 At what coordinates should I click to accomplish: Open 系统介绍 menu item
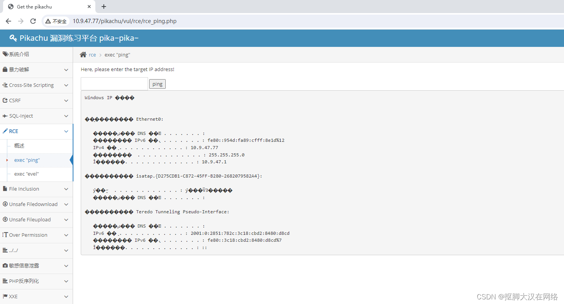pyautogui.click(x=36, y=55)
